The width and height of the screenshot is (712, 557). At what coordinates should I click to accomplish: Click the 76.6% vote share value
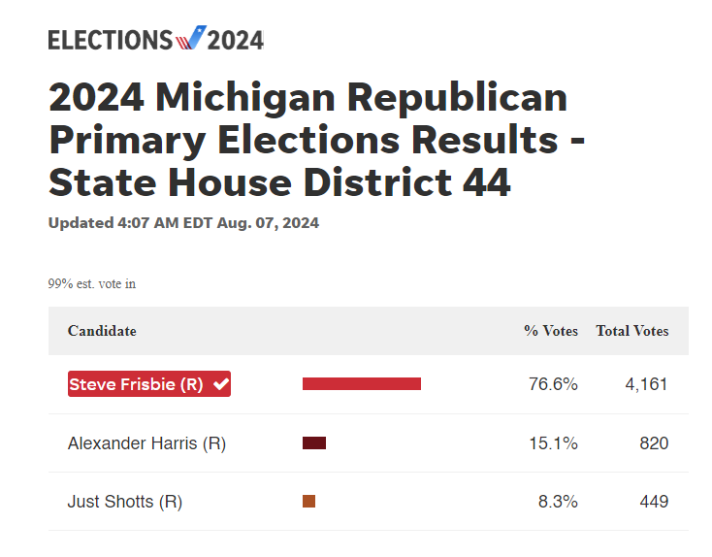click(x=553, y=384)
